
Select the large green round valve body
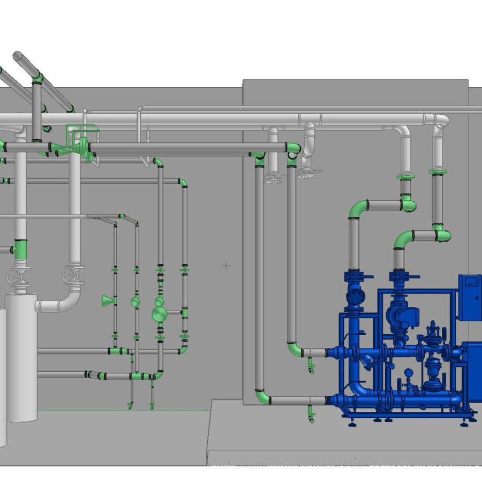point(159,314)
